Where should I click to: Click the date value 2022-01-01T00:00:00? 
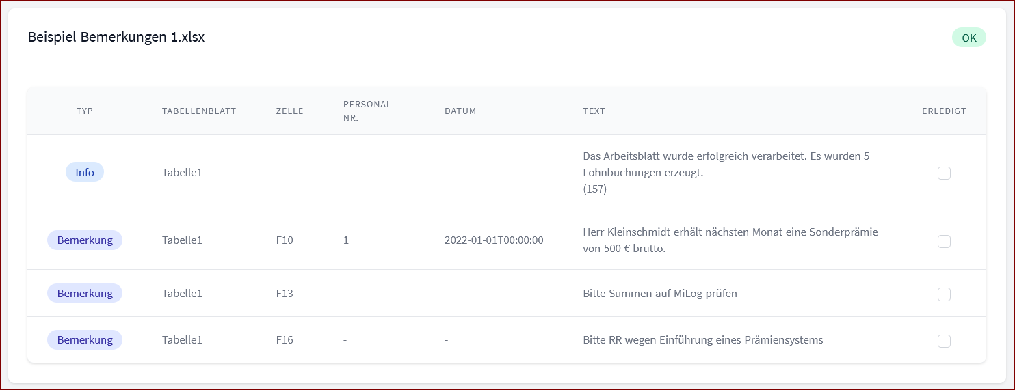[x=494, y=240]
